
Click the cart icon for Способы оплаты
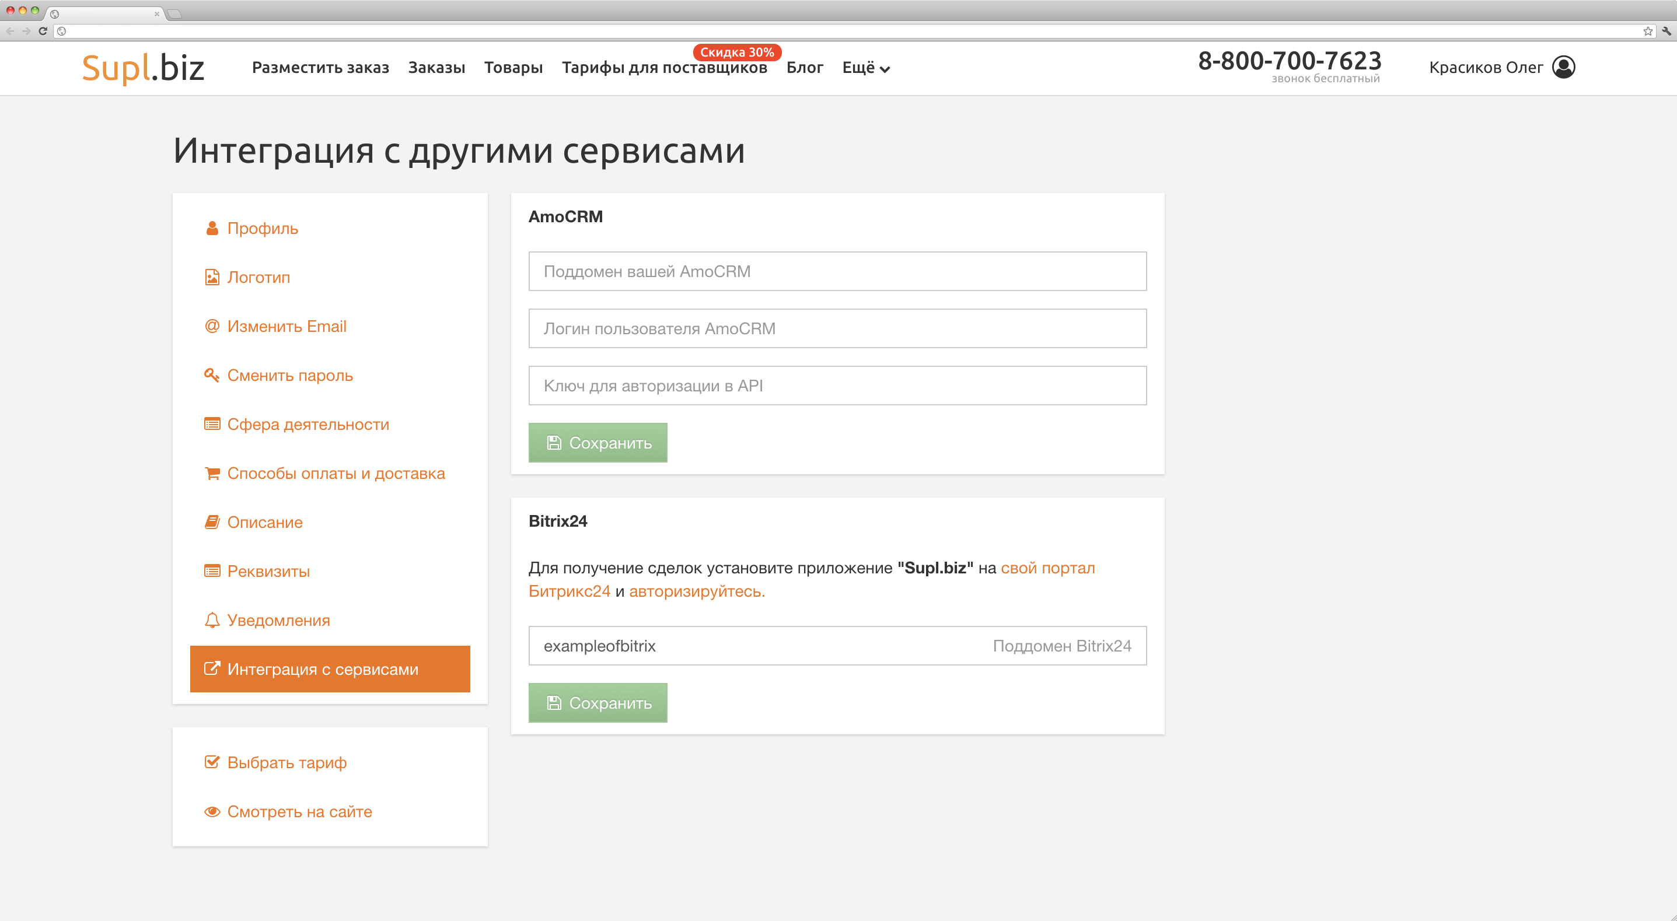(x=212, y=473)
